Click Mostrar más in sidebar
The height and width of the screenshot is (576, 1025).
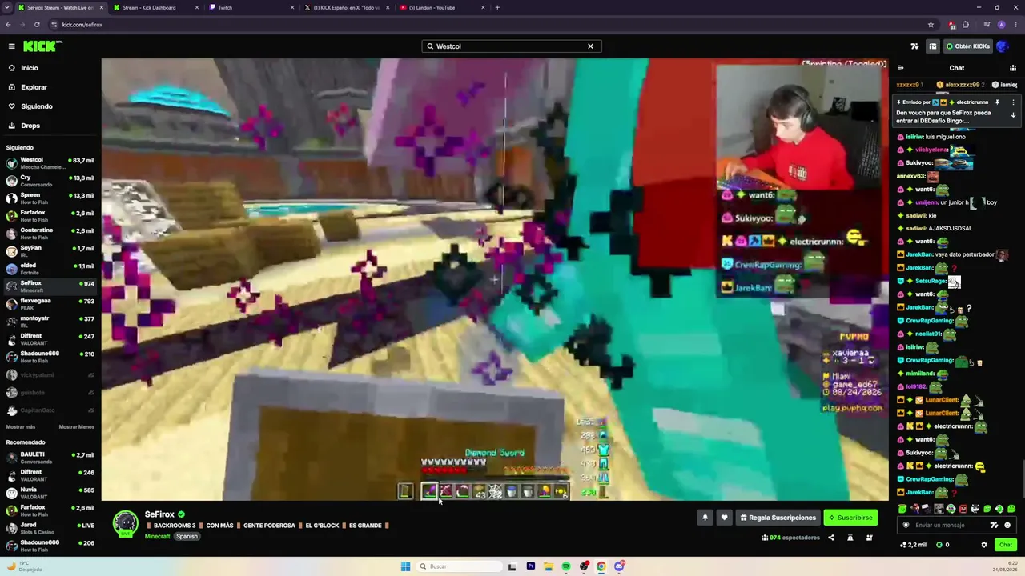21,426
